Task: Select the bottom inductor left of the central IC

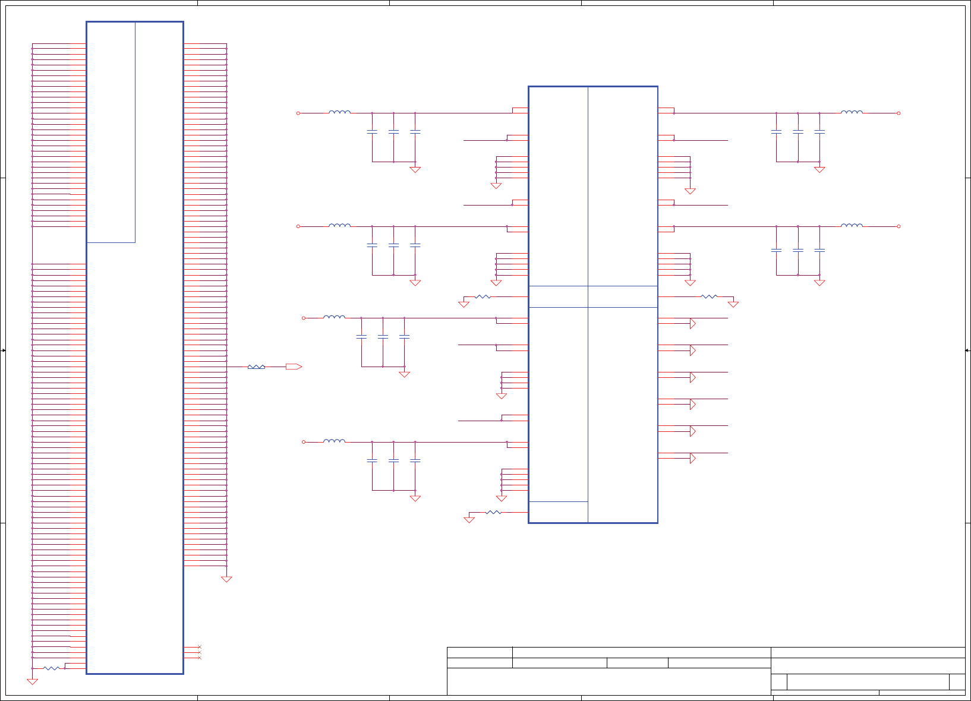Action: coord(334,441)
